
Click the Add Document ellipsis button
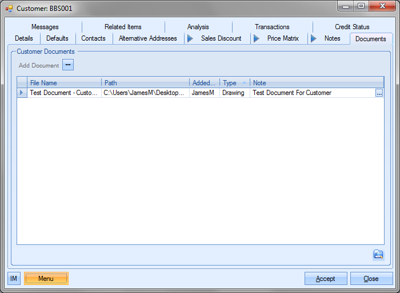pos(68,65)
